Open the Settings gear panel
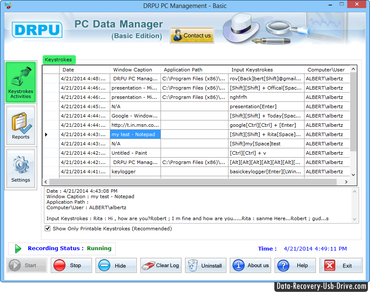Image resolution: width=370 pixels, height=292 pixels. point(21,168)
